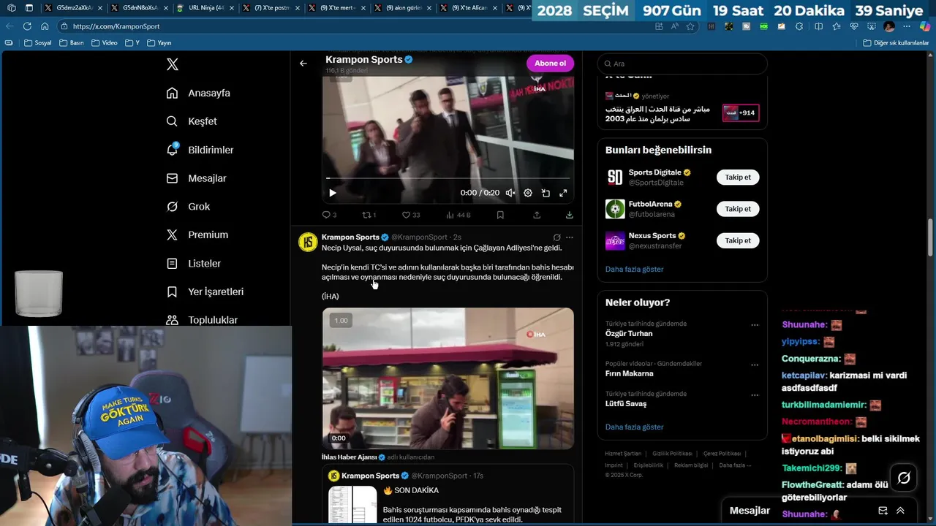Open more options for Fırın Makarna trend
Screen dimensions: 936x526
[x=755, y=365]
